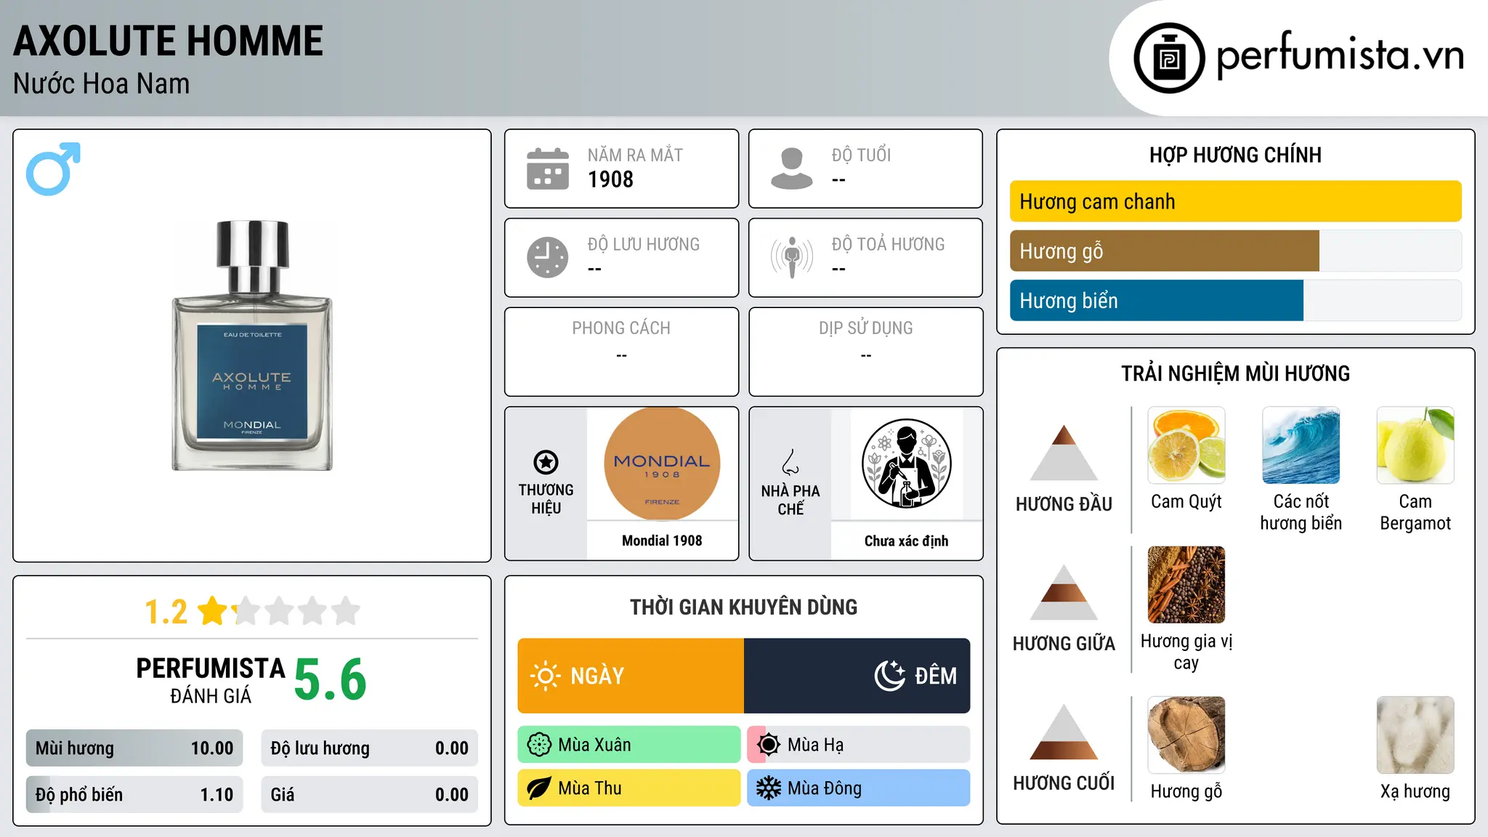Click the Trải nghiệm mùi hương heading

[x=1235, y=373]
